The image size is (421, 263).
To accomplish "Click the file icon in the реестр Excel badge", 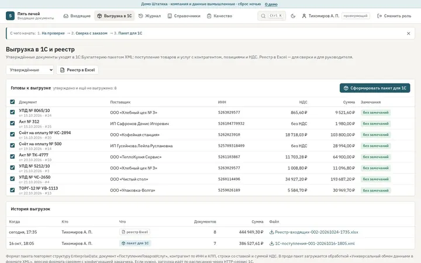I will click(x=123, y=232).
